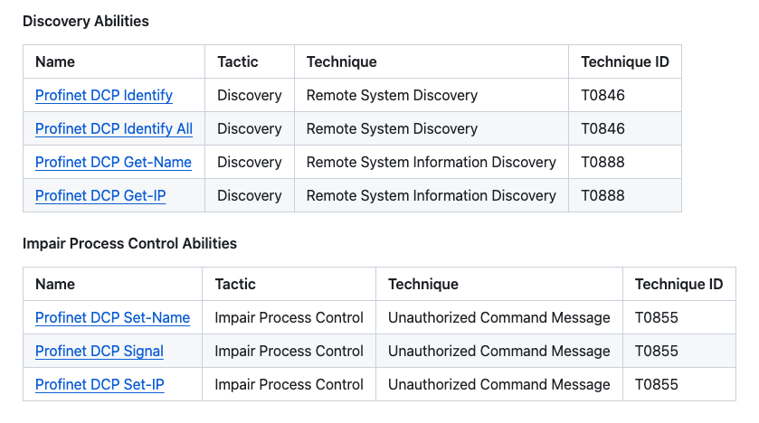Click Unauthorized Command Message in Signal row
The height and width of the screenshot is (423, 759).
(499, 351)
